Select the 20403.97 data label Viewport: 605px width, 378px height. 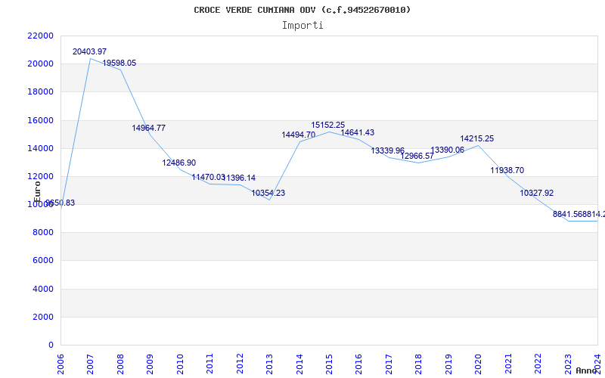point(89,51)
